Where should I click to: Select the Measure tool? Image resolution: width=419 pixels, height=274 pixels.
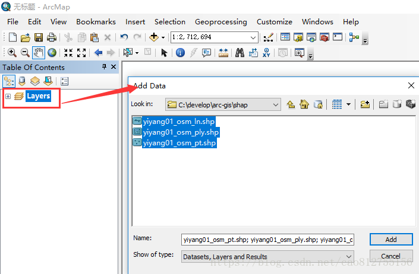223,53
